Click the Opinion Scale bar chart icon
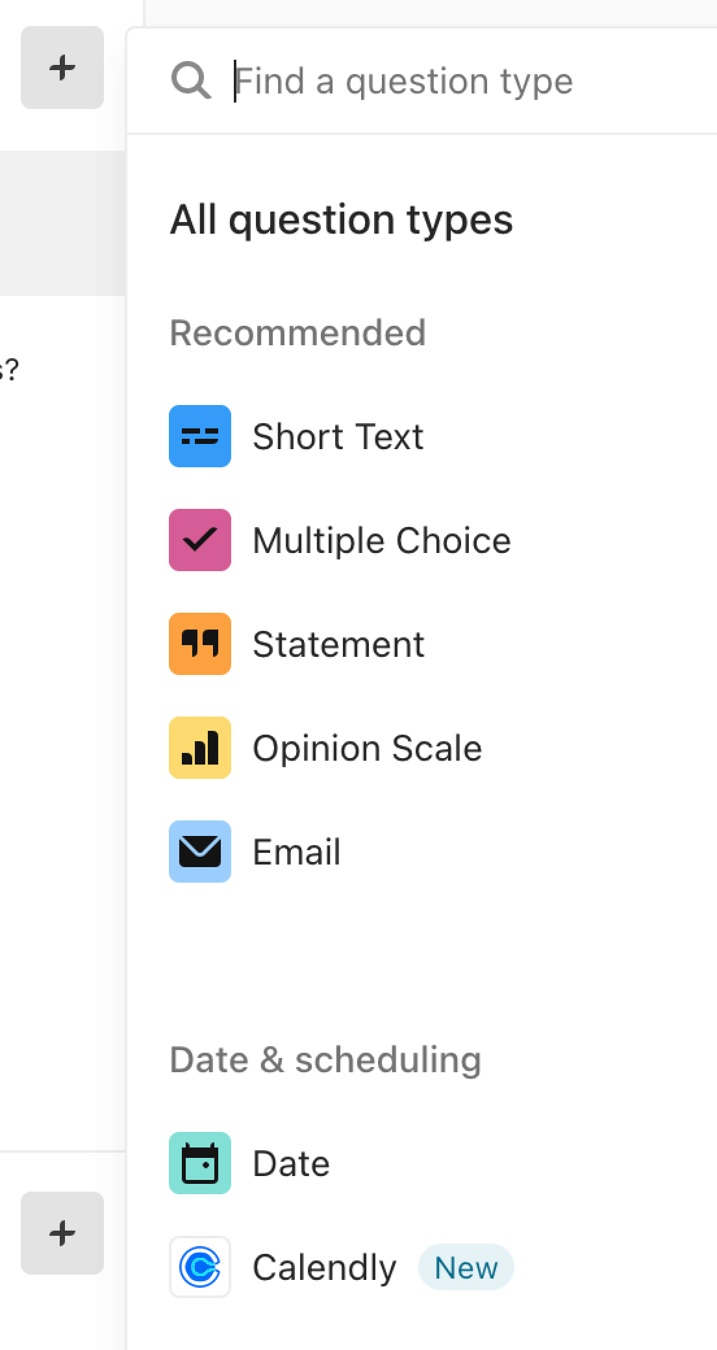 [199, 748]
